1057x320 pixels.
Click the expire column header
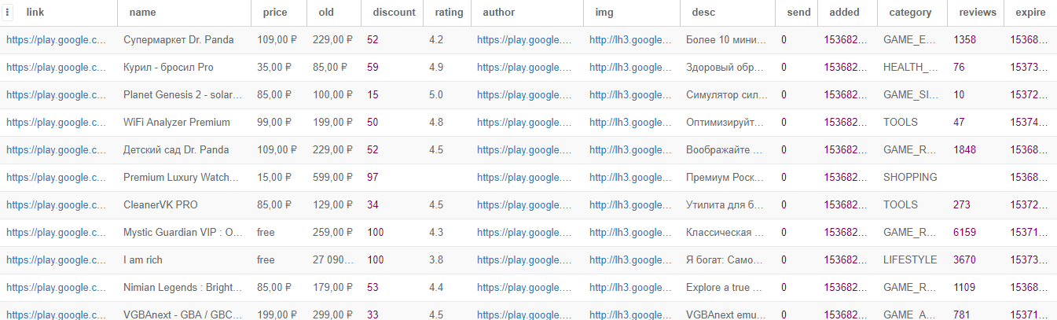(1030, 13)
